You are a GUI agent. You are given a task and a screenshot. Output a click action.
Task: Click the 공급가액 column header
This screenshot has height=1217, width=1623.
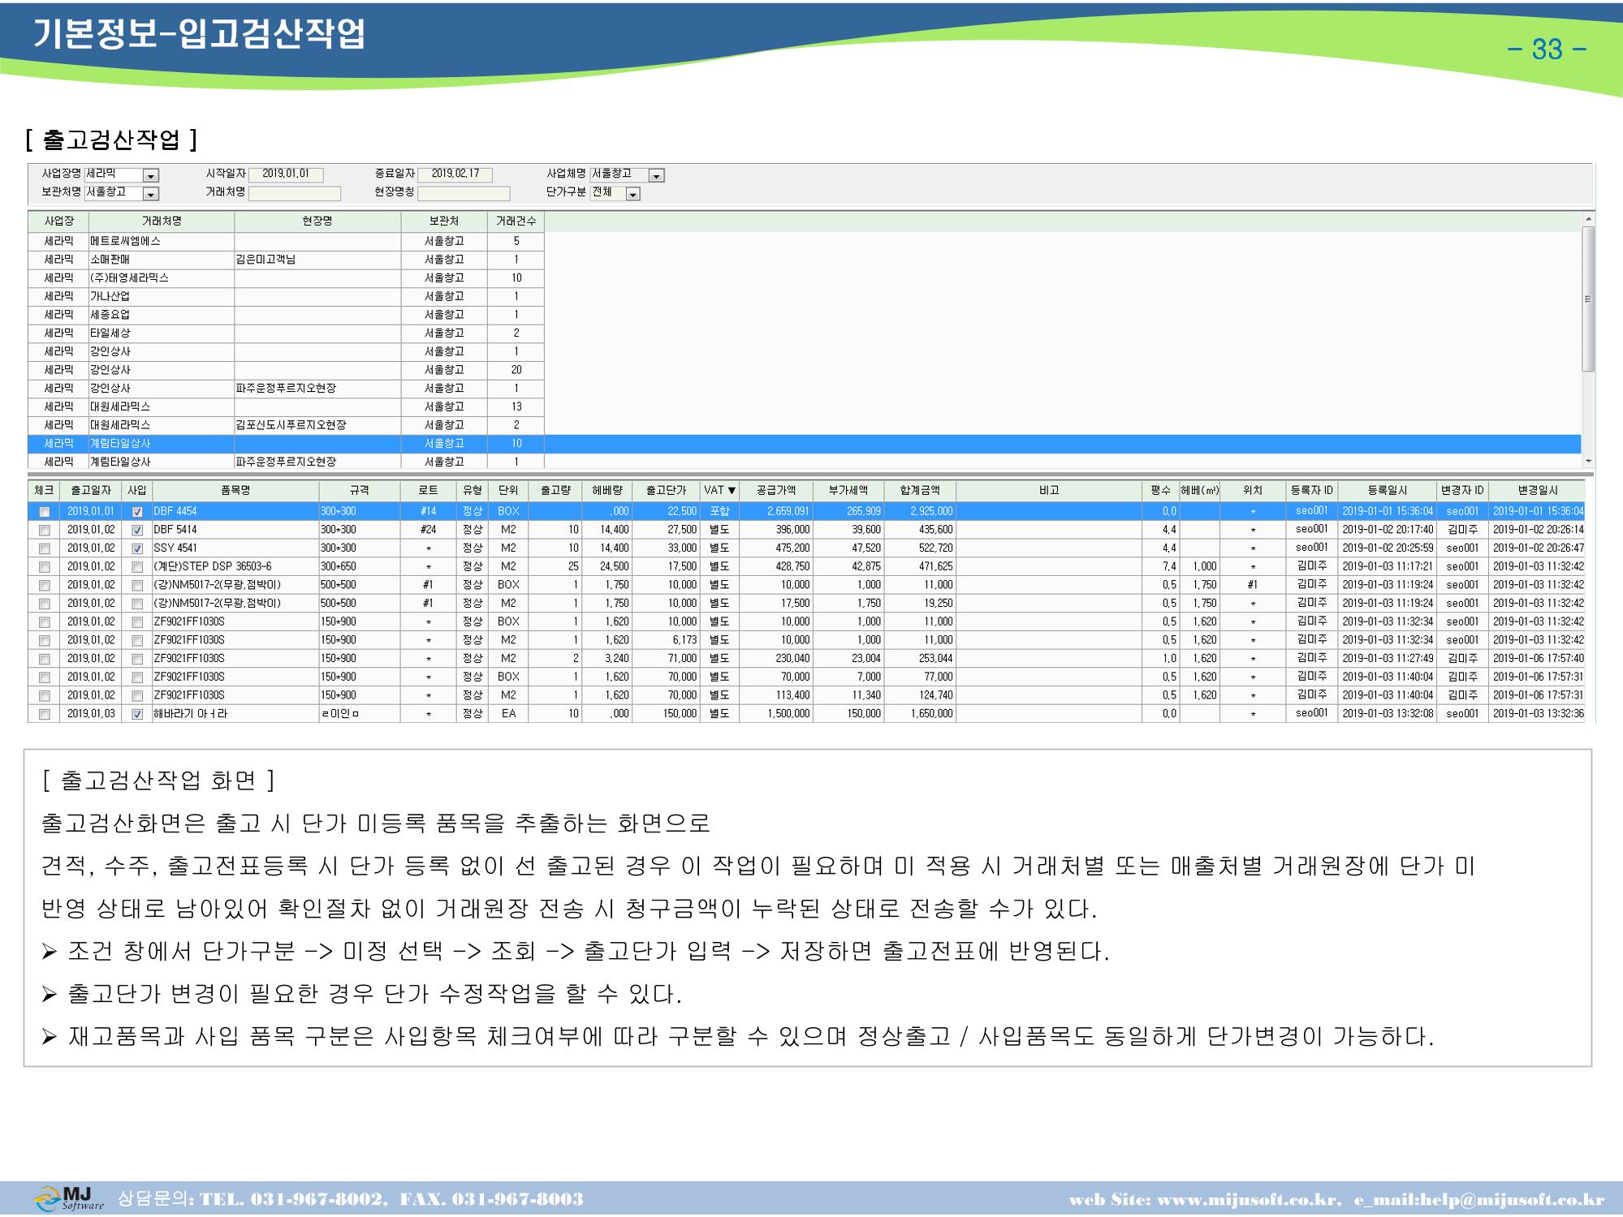point(776,490)
